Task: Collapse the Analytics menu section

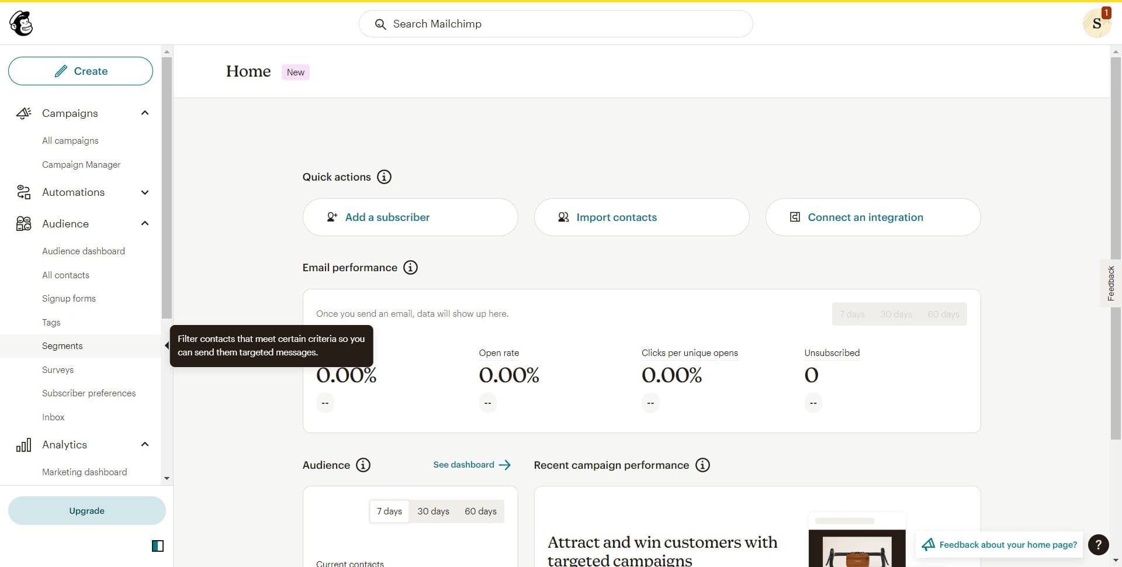Action: 145,445
